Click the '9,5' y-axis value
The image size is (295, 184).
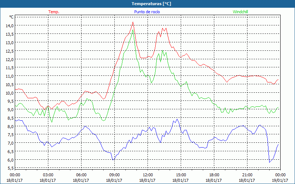point(11,102)
